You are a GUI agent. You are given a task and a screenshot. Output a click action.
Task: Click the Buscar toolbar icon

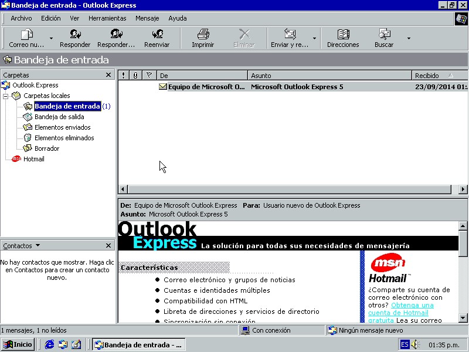tap(385, 34)
